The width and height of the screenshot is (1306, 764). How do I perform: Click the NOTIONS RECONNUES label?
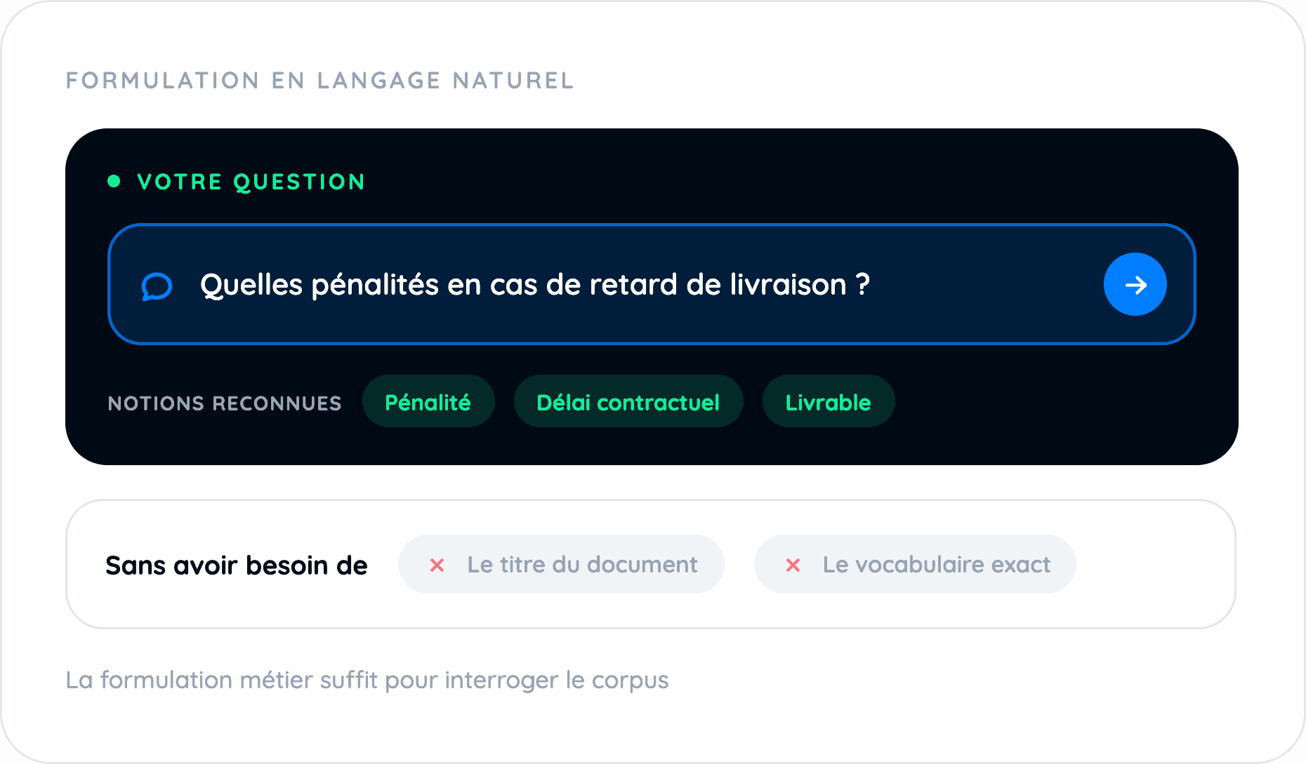pyautogui.click(x=225, y=403)
